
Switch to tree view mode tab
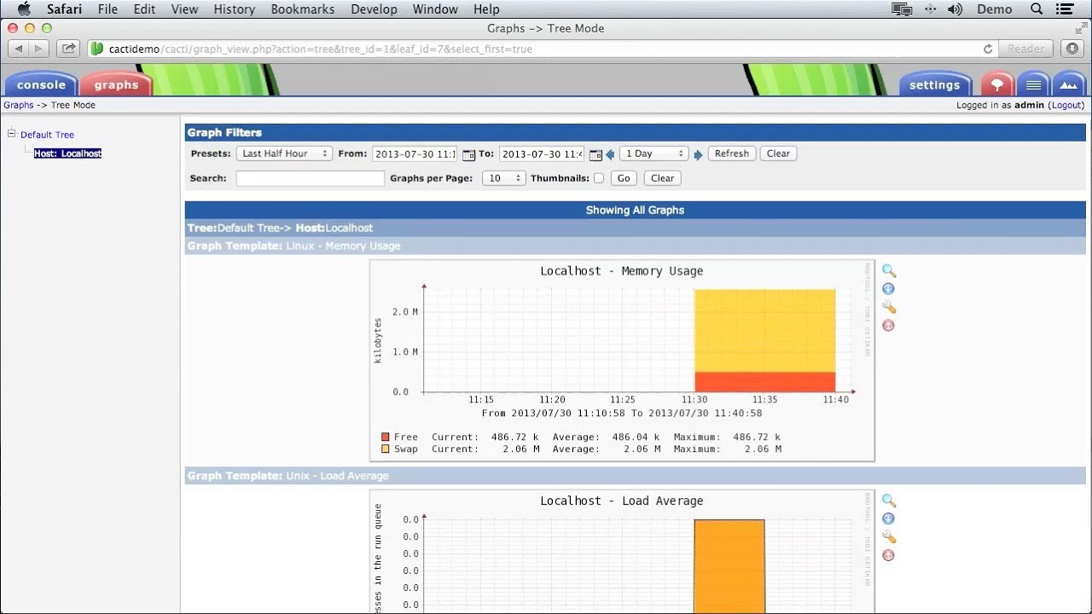pos(996,84)
